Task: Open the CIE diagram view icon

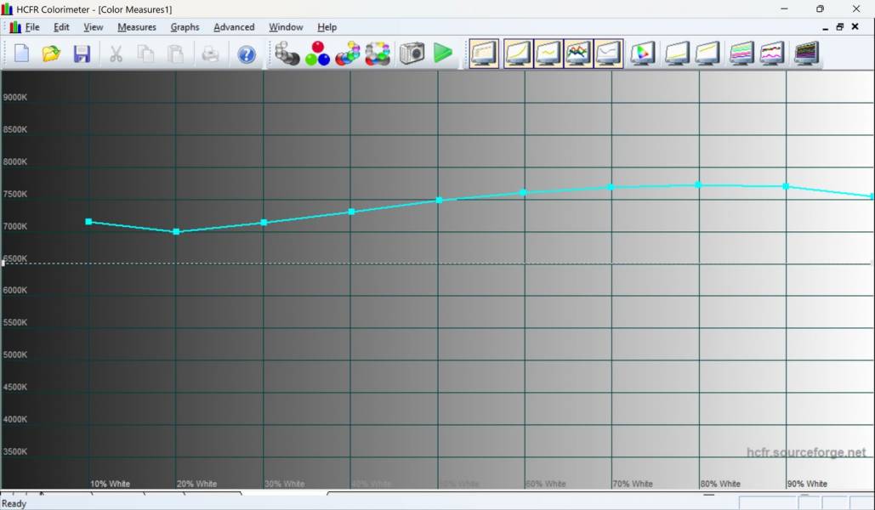Action: point(643,54)
